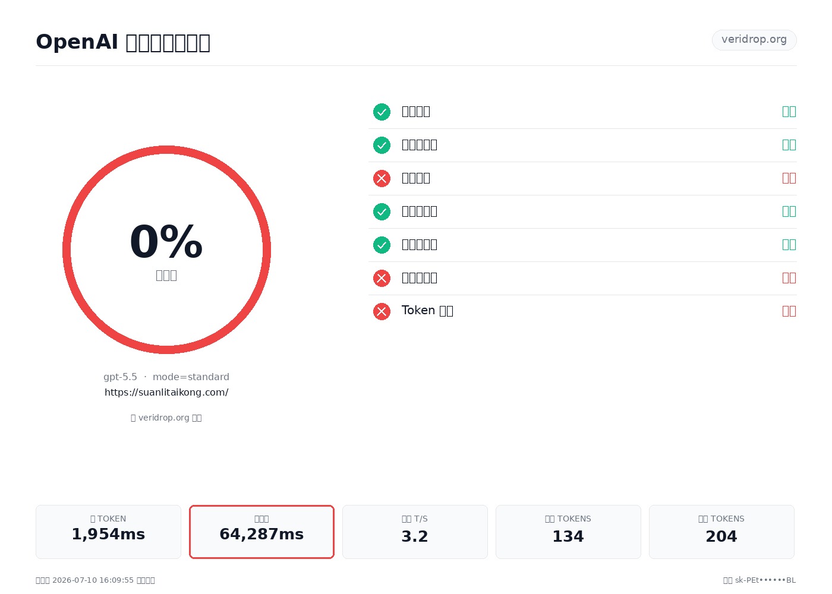Click the red cross icon beside the Token row
The height and width of the screenshot is (594, 832).
[x=382, y=311]
